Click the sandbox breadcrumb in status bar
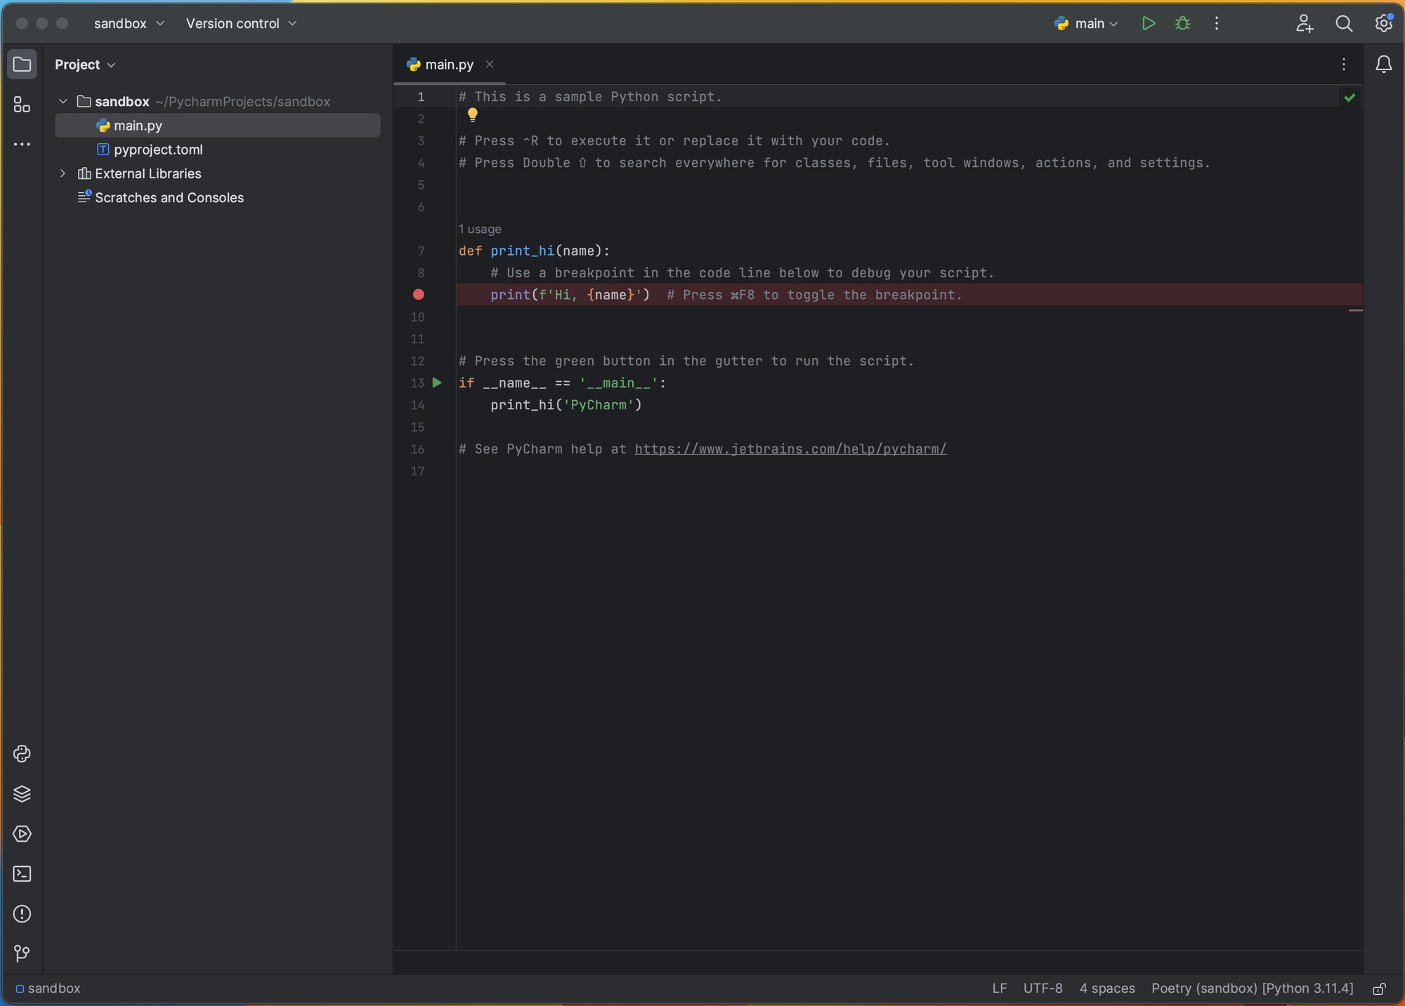 click(48, 988)
